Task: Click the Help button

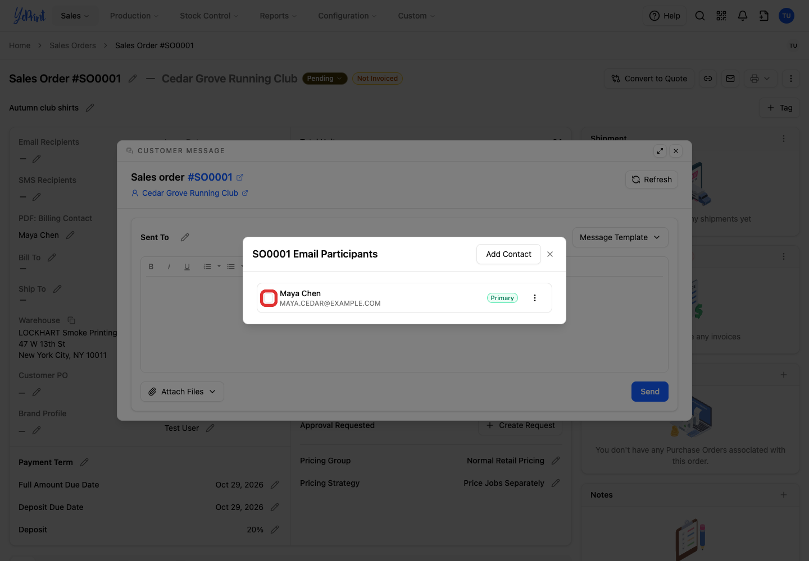Action: pos(665,16)
